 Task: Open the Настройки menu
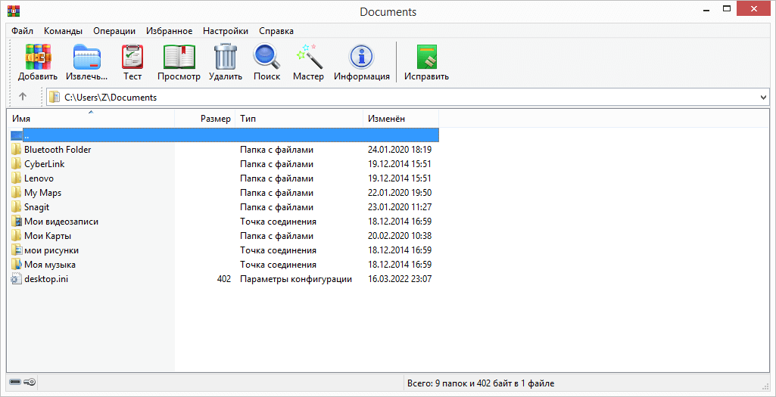[225, 31]
